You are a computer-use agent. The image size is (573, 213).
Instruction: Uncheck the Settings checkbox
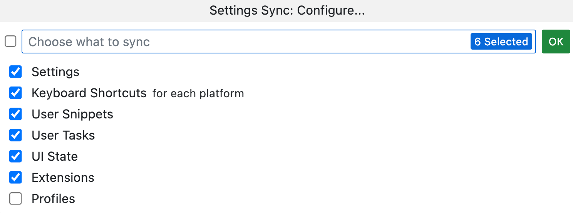[x=15, y=72]
